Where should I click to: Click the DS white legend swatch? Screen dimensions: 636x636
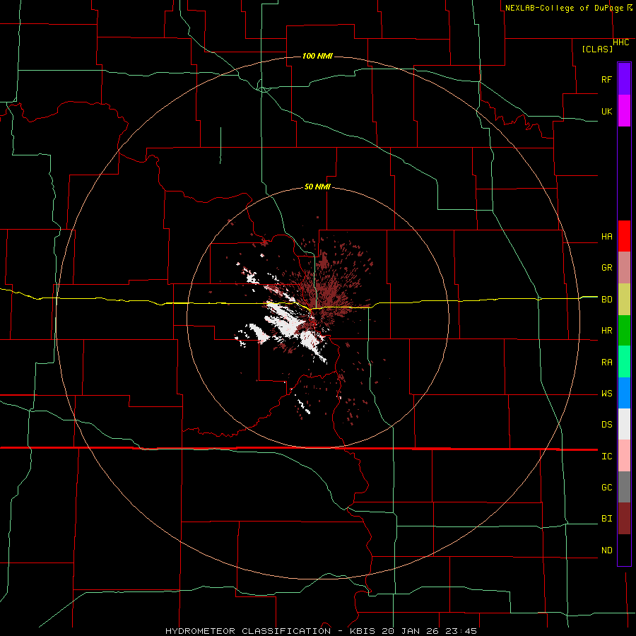coord(624,424)
